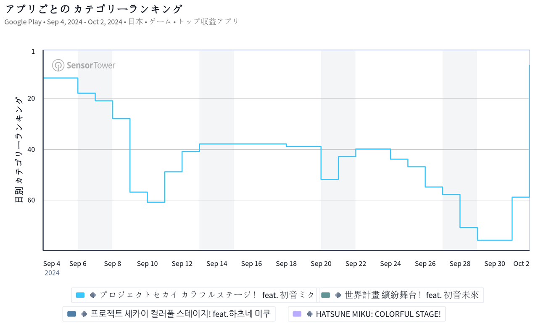Click the 日別カテゴリーランキング y-axis title
The height and width of the screenshot is (323, 538).
[x=19, y=150]
